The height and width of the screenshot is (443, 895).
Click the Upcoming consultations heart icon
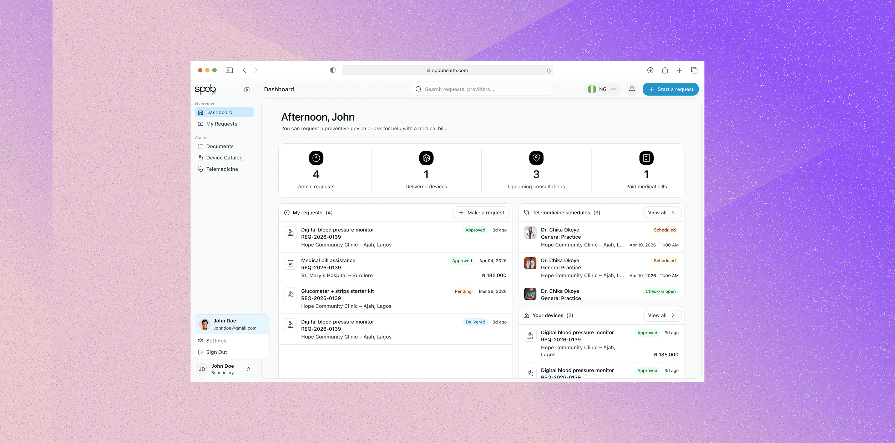(536, 158)
